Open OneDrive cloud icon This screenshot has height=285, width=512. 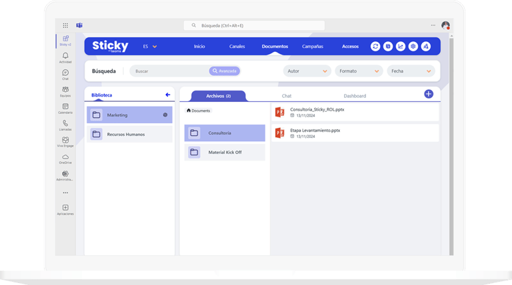(65, 158)
